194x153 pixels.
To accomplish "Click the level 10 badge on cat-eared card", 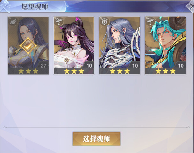I will pyautogui.click(x=89, y=66).
